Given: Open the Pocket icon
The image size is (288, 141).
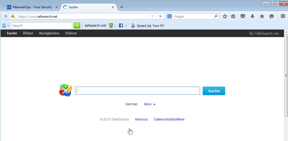Looking at the screenshot, I should (x=243, y=17).
